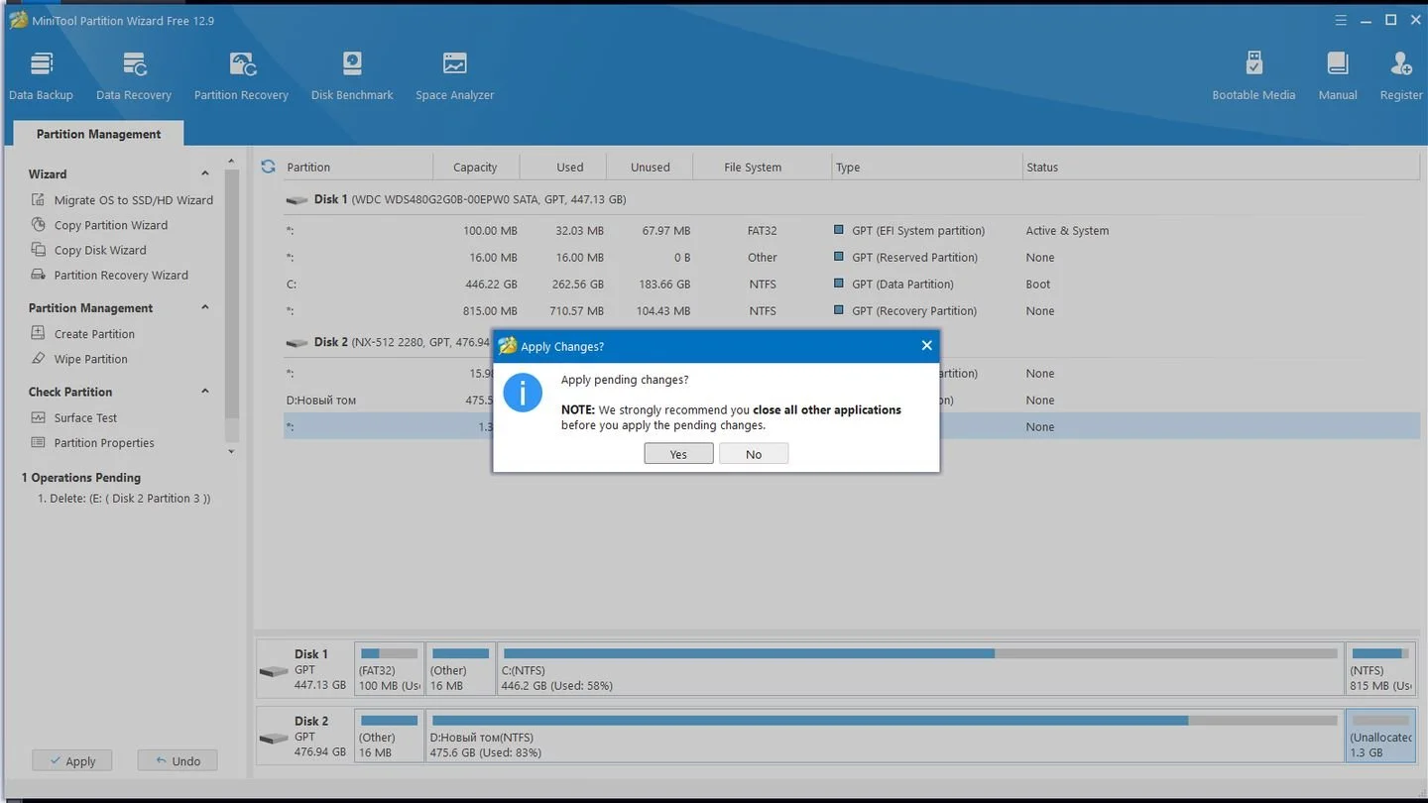Click the Undo button
The width and height of the screenshot is (1428, 803).
178,760
